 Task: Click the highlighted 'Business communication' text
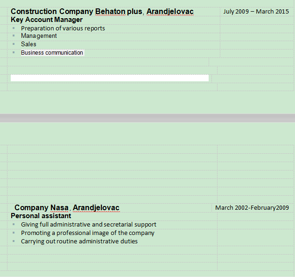click(52, 53)
